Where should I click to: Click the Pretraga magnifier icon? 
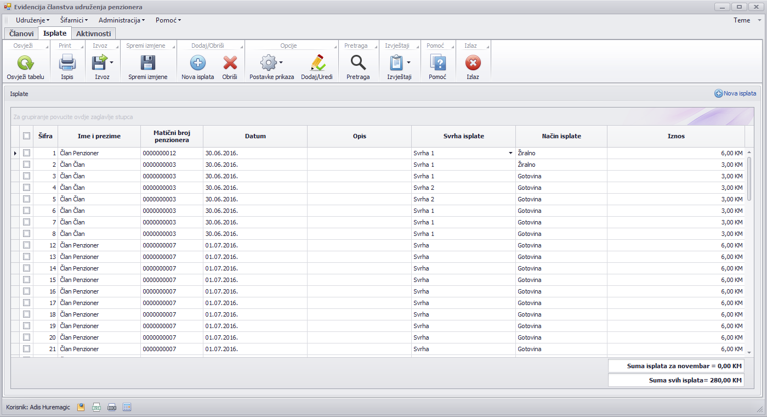pyautogui.click(x=358, y=63)
